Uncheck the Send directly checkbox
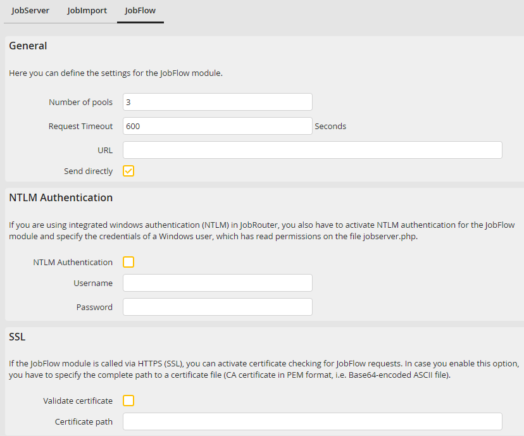 pos(128,171)
